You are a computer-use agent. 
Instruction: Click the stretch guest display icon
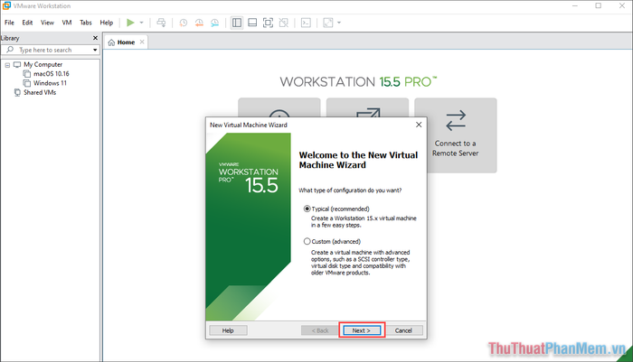(x=328, y=23)
